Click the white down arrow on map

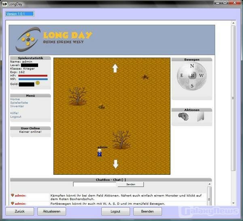click(115, 164)
